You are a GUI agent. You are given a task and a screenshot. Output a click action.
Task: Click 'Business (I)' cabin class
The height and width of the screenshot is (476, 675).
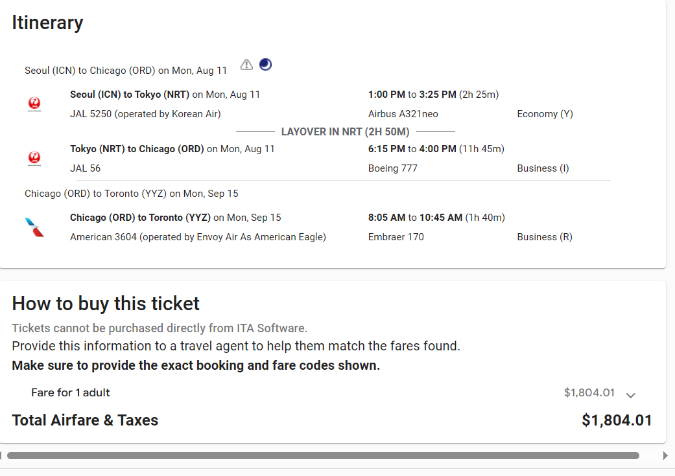[x=543, y=168]
